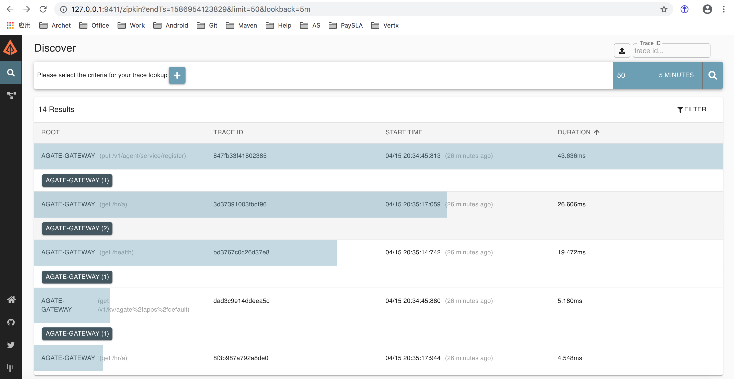Click the criteria text area for trace lookup
Viewport: 734px width, 379px height.
tap(102, 75)
